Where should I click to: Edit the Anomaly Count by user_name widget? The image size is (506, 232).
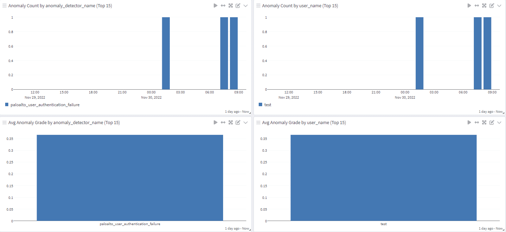[491, 6]
